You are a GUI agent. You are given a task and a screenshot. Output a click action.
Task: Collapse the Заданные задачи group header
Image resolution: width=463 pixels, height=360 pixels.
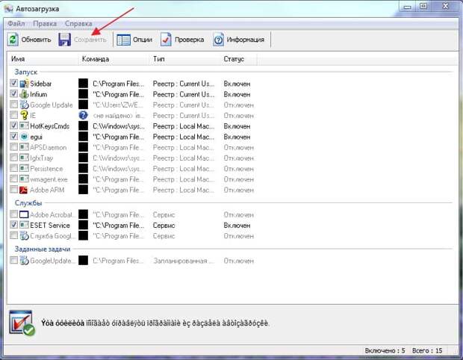(x=43, y=249)
